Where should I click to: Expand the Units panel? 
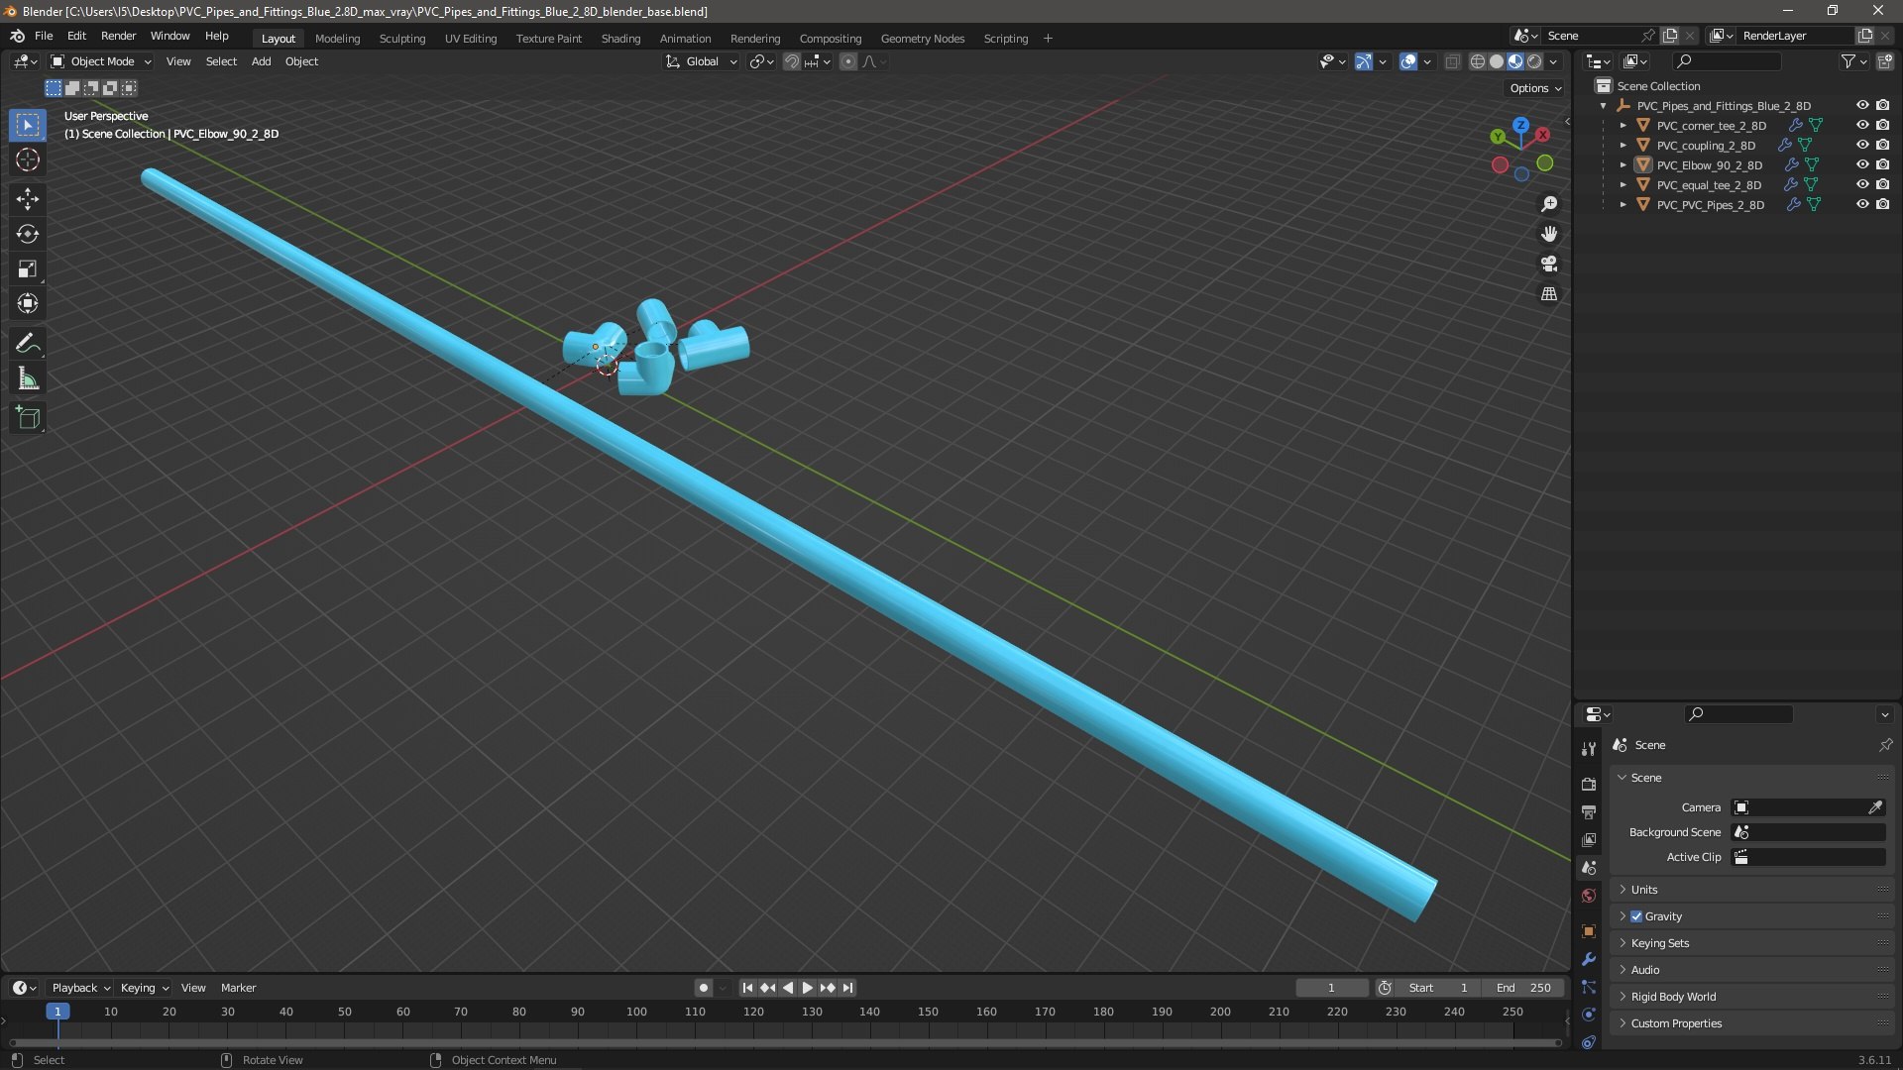1644,890
